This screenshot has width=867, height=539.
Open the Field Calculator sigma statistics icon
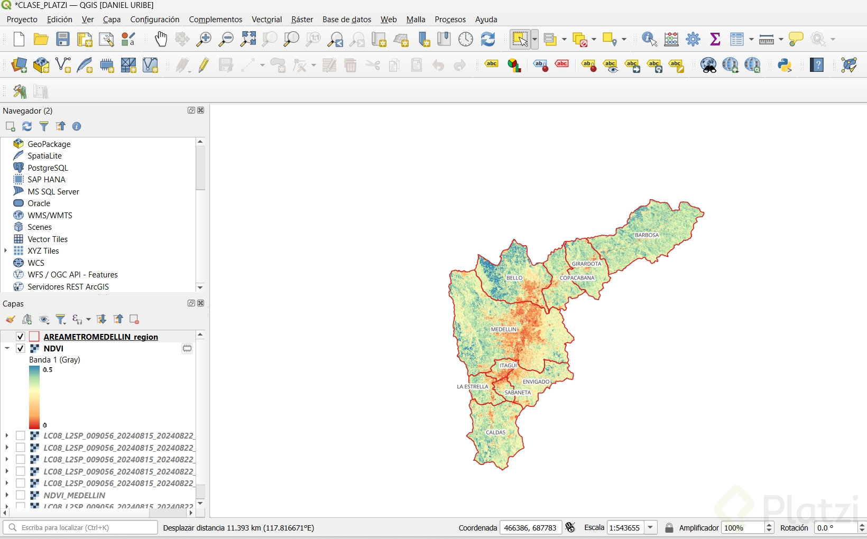tap(715, 39)
